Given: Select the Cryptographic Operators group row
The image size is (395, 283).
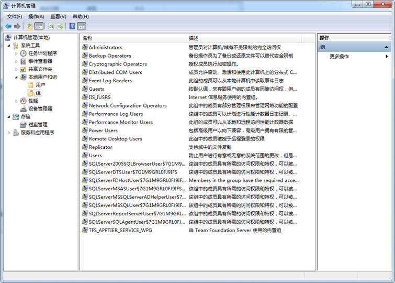Looking at the screenshot, I should [x=189, y=64].
